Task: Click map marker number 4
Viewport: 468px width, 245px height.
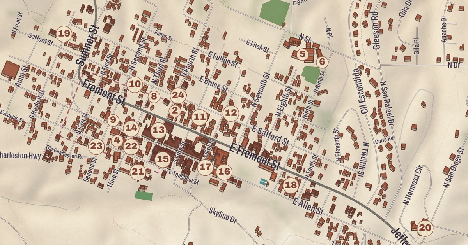Action: coord(117,140)
